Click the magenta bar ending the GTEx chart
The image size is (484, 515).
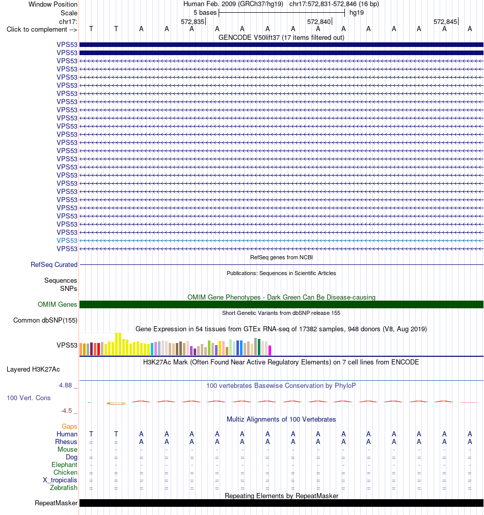270,350
